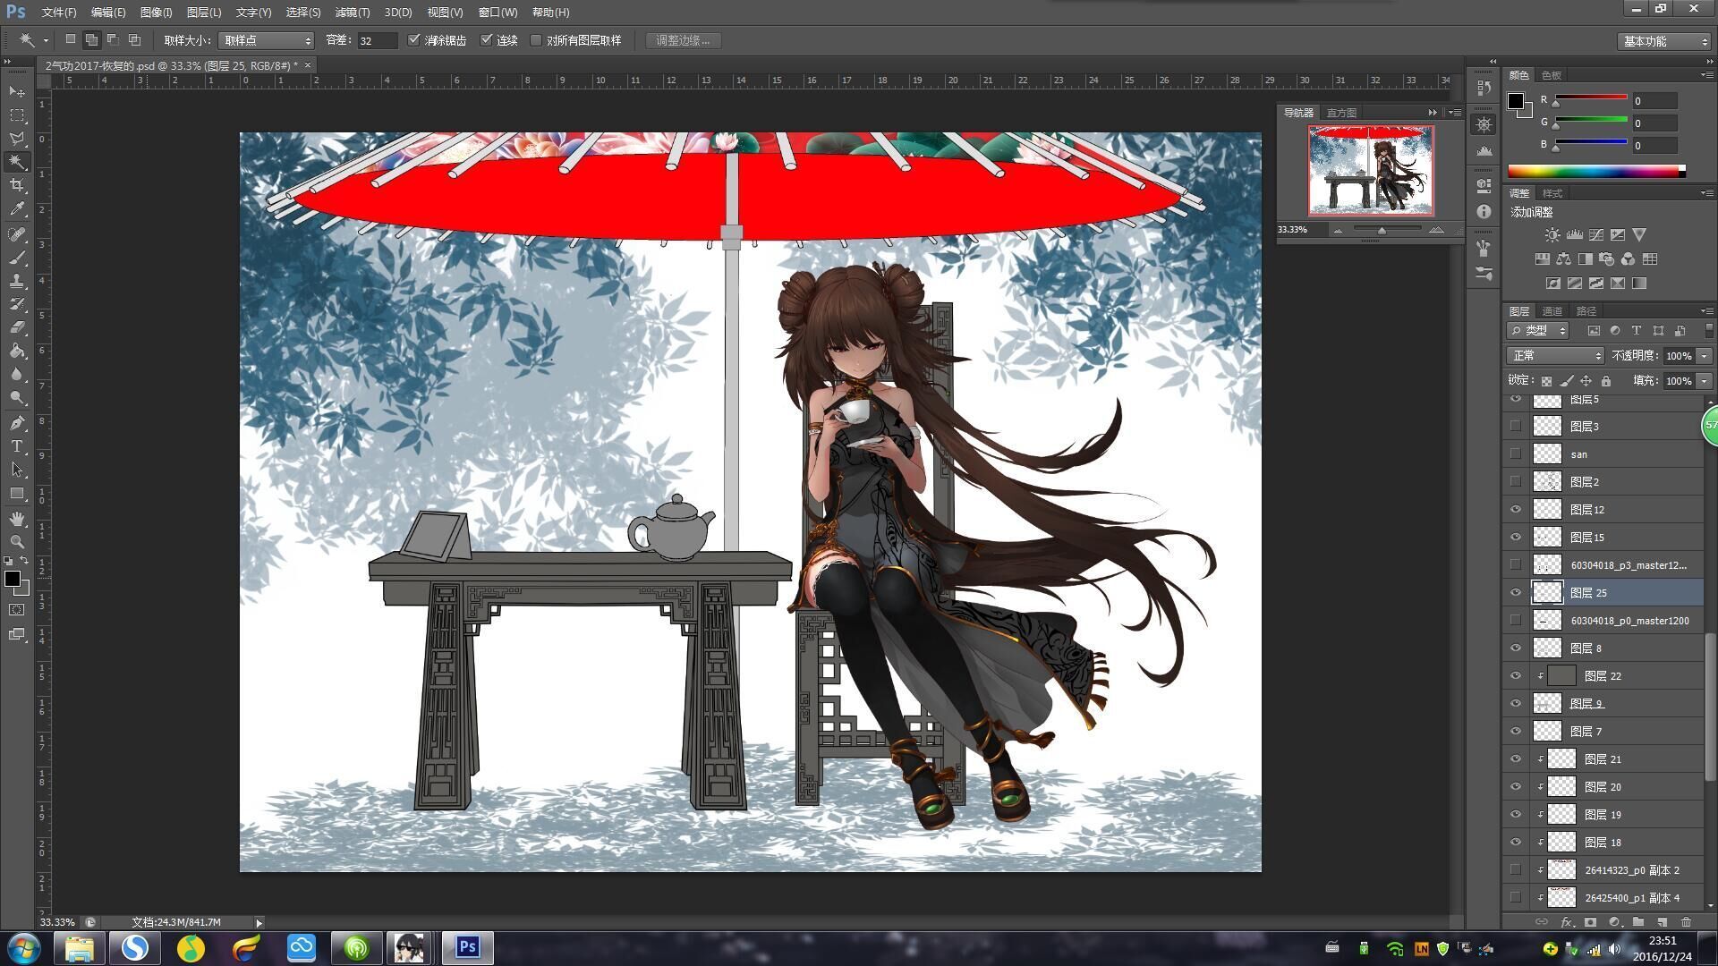The height and width of the screenshot is (966, 1718).
Task: Switch to the 通道 channels tab
Action: 1552,311
